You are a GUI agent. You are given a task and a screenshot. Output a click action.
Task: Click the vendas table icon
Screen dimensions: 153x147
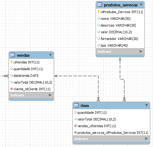click(13, 55)
